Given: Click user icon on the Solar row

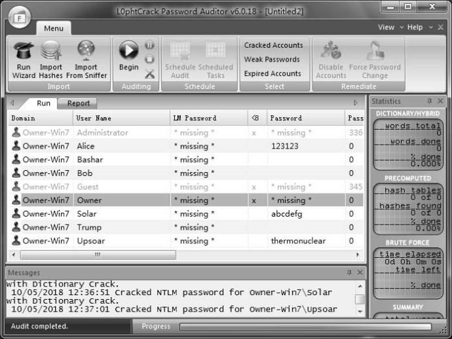Looking at the screenshot, I should coord(16,213).
